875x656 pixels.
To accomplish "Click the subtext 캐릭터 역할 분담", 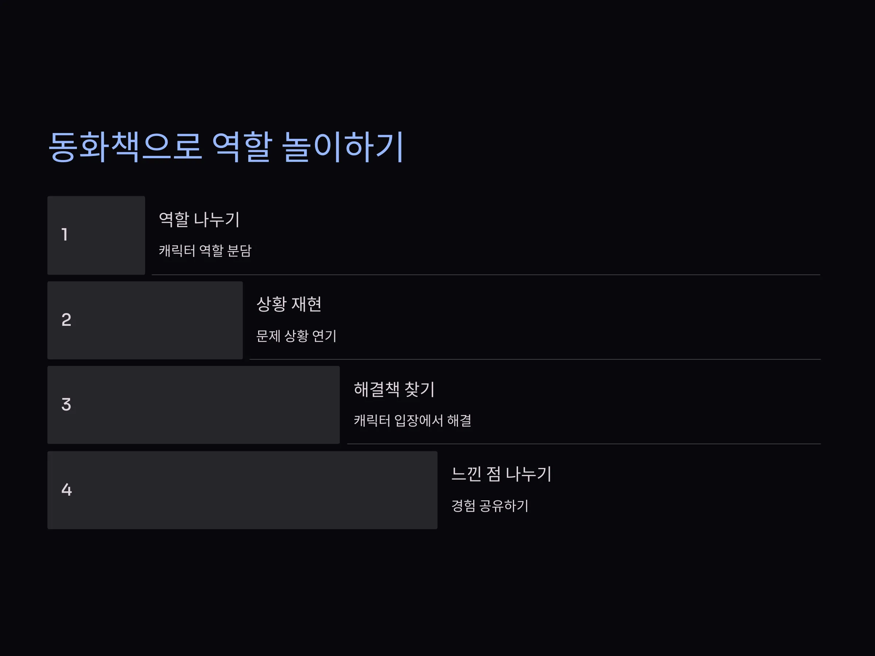I will (x=205, y=250).
